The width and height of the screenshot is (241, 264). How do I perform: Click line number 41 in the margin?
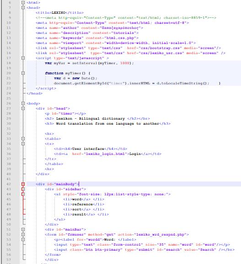[9, 179]
